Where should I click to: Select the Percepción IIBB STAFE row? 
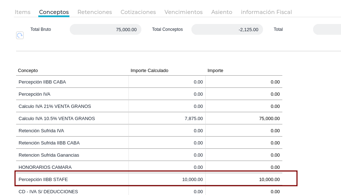[x=149, y=180]
